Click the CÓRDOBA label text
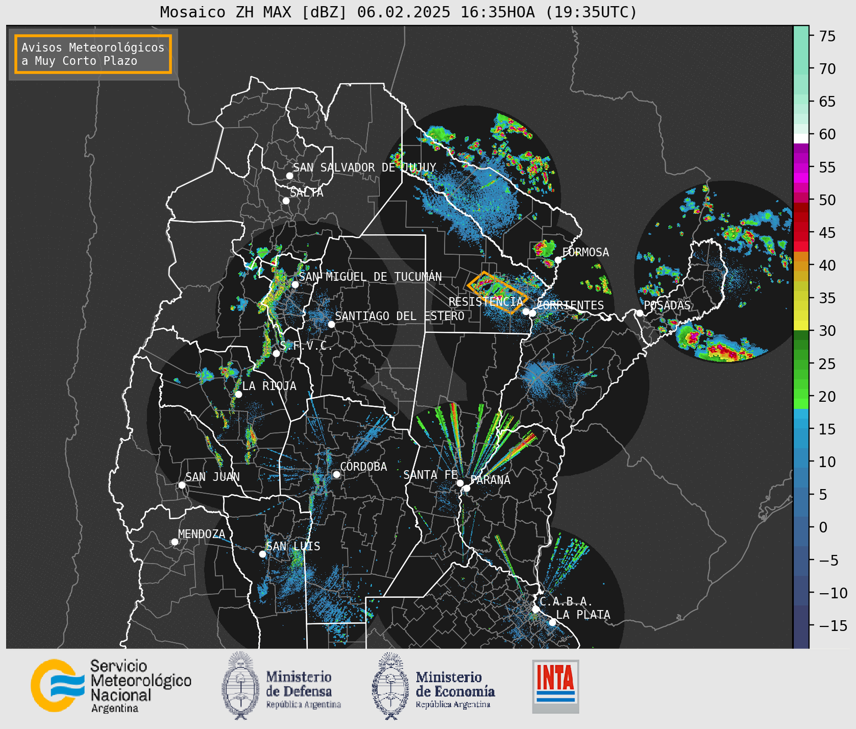The width and height of the screenshot is (856, 729). tap(363, 467)
